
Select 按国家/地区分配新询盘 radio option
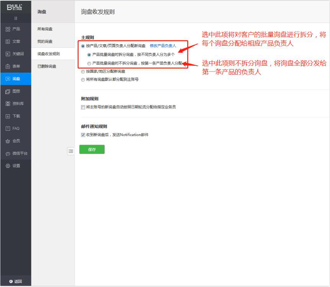click(x=83, y=71)
